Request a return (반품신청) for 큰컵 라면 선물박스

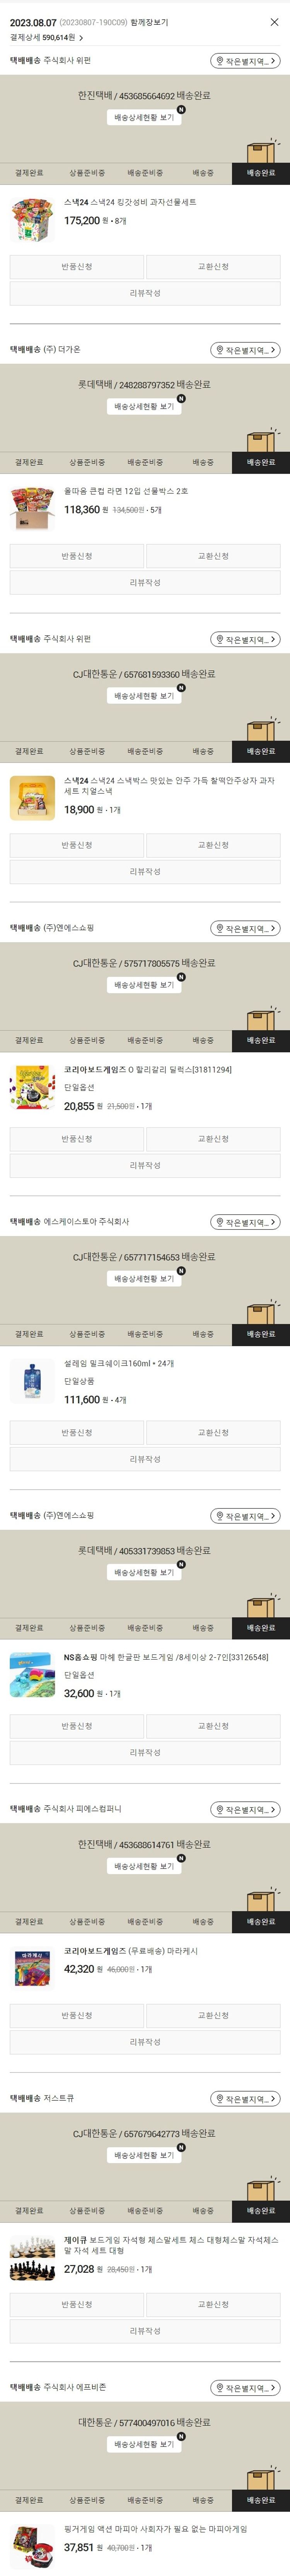click(77, 556)
